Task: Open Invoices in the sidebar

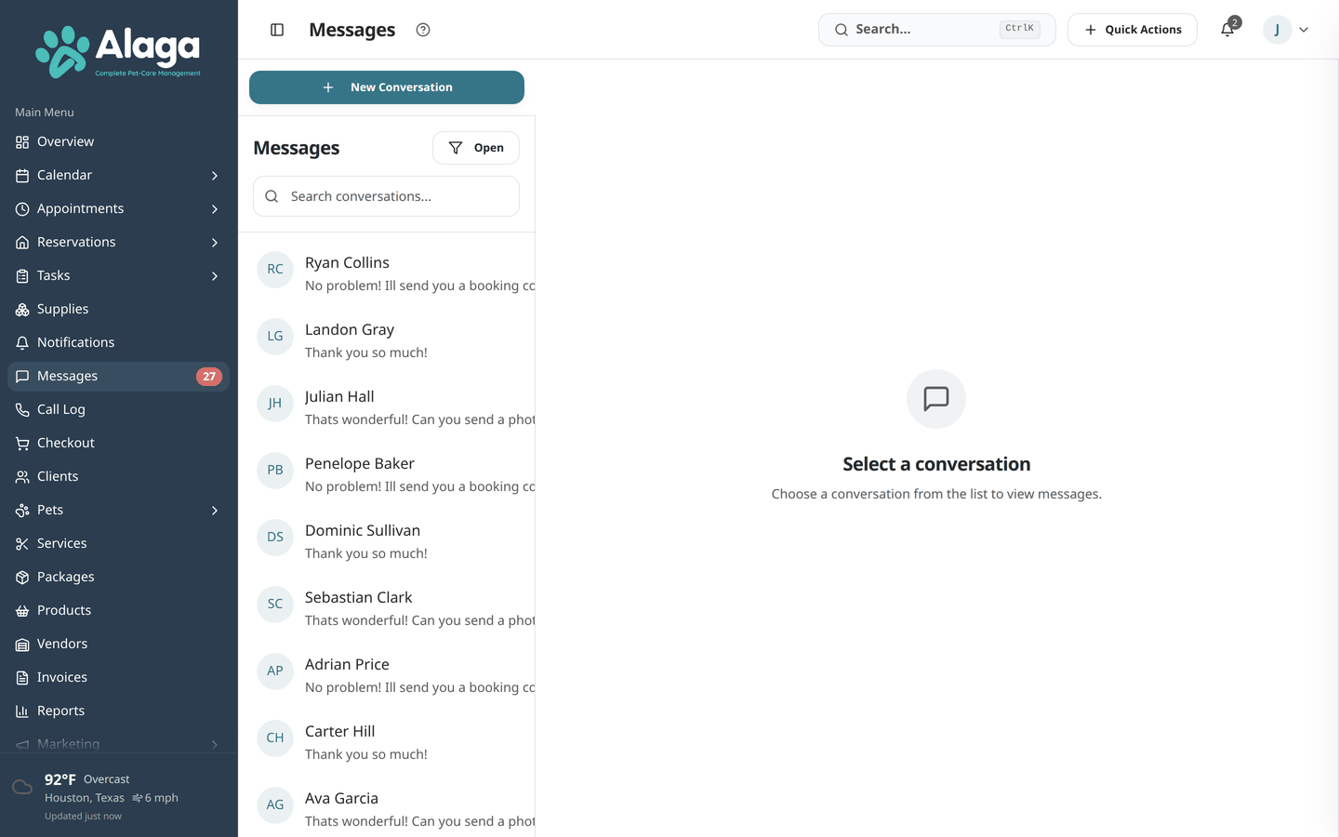Action: click(118, 678)
